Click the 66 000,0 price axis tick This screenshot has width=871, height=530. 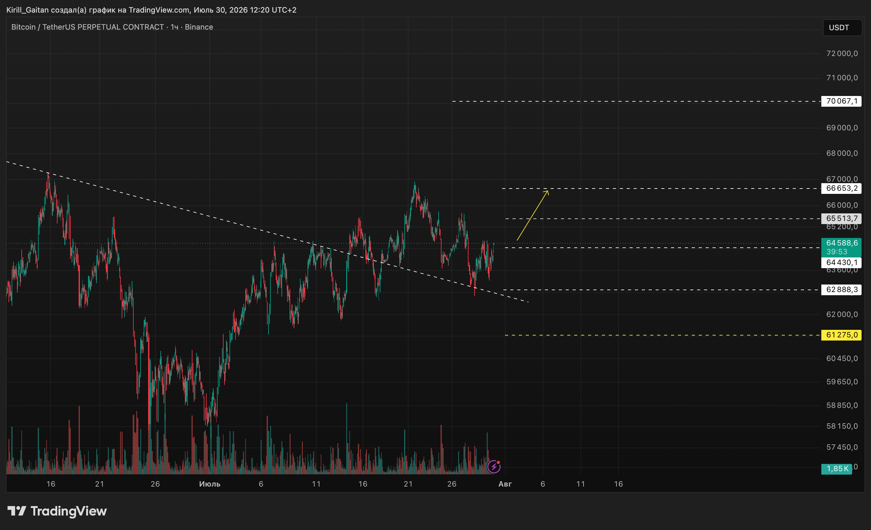[842, 205]
